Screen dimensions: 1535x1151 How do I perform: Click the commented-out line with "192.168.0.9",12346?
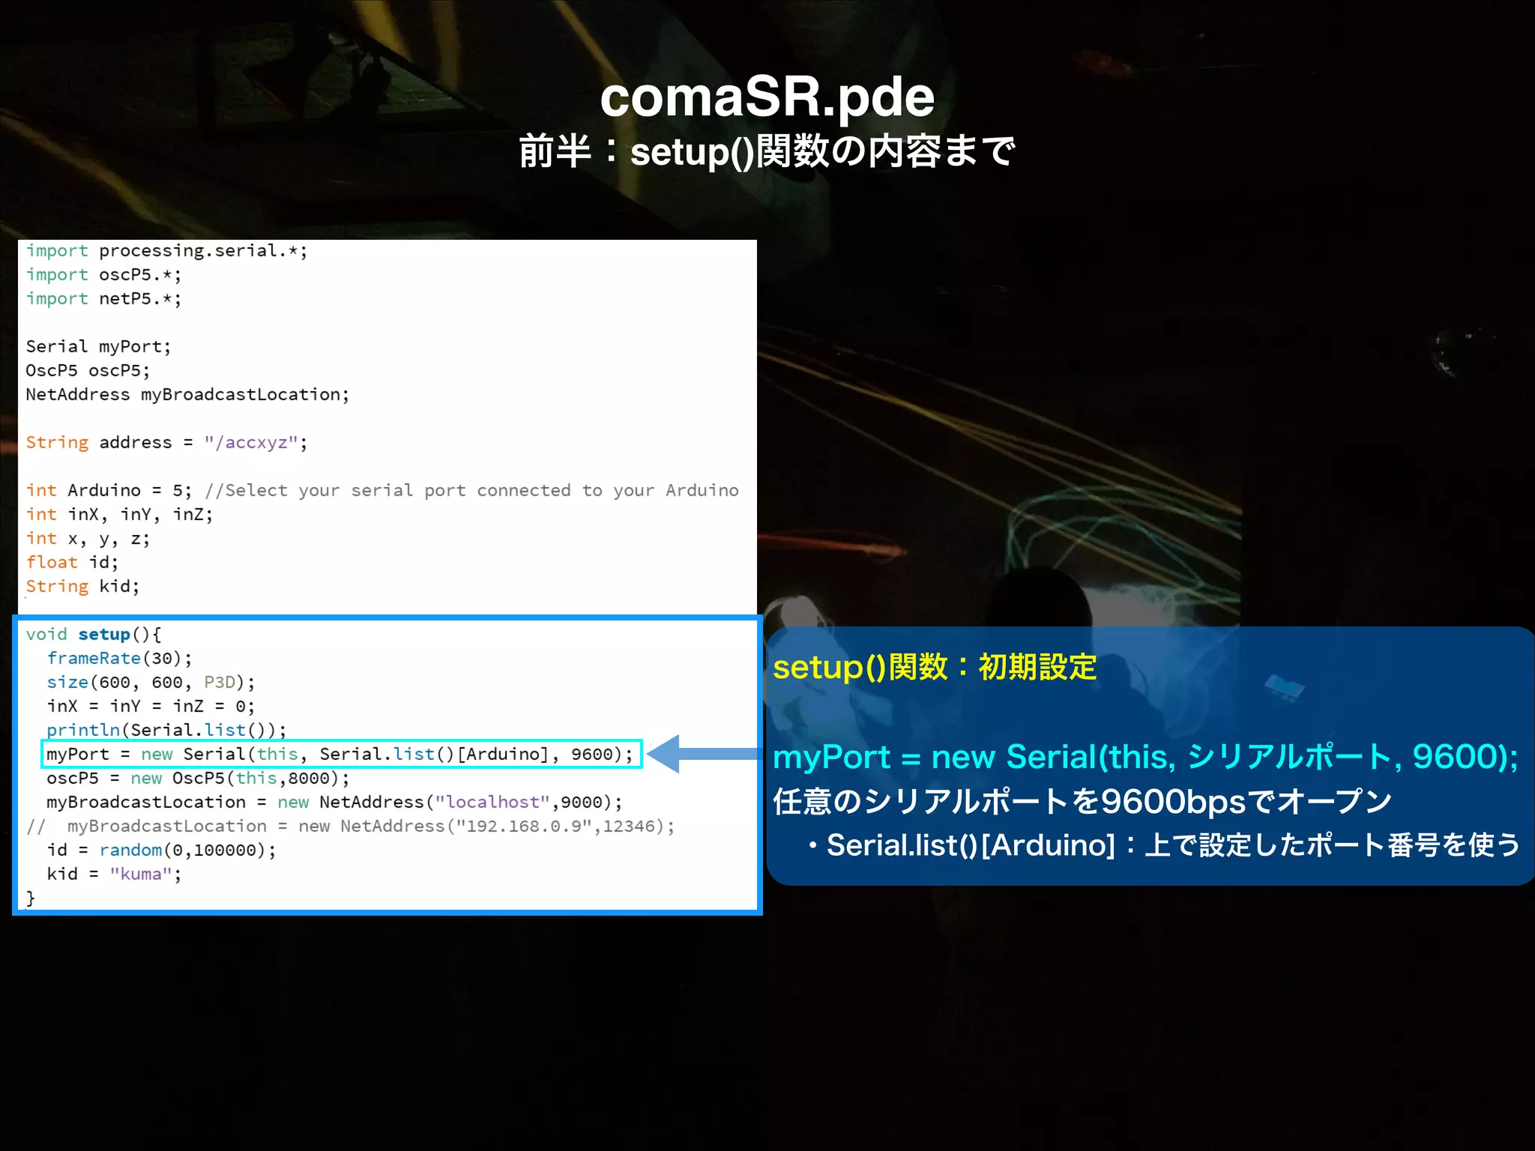[351, 827]
